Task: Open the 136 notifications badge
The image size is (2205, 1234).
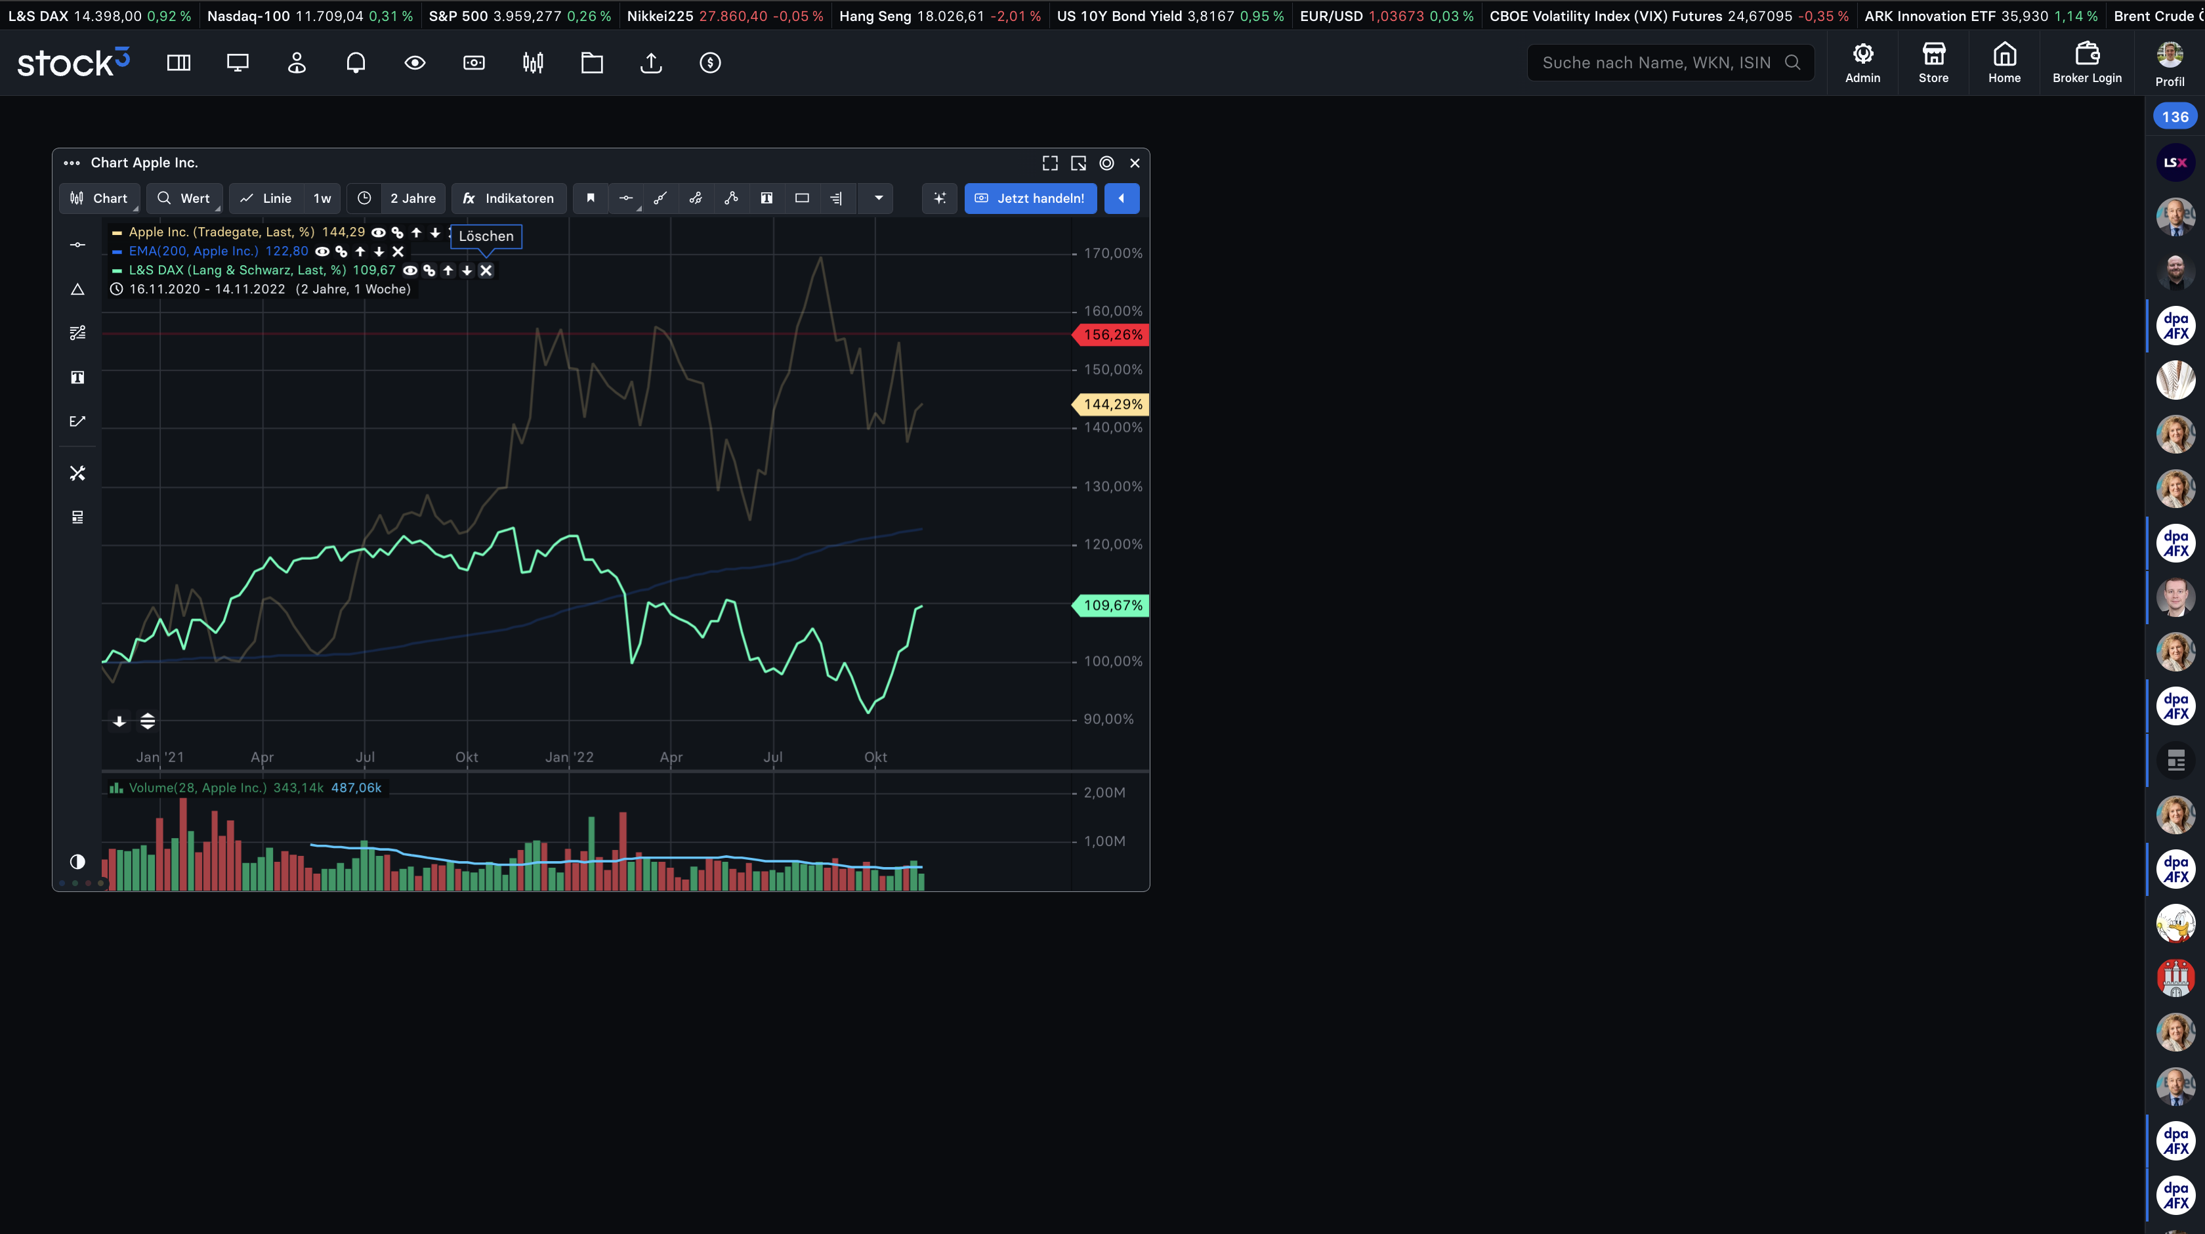Action: 2174,116
